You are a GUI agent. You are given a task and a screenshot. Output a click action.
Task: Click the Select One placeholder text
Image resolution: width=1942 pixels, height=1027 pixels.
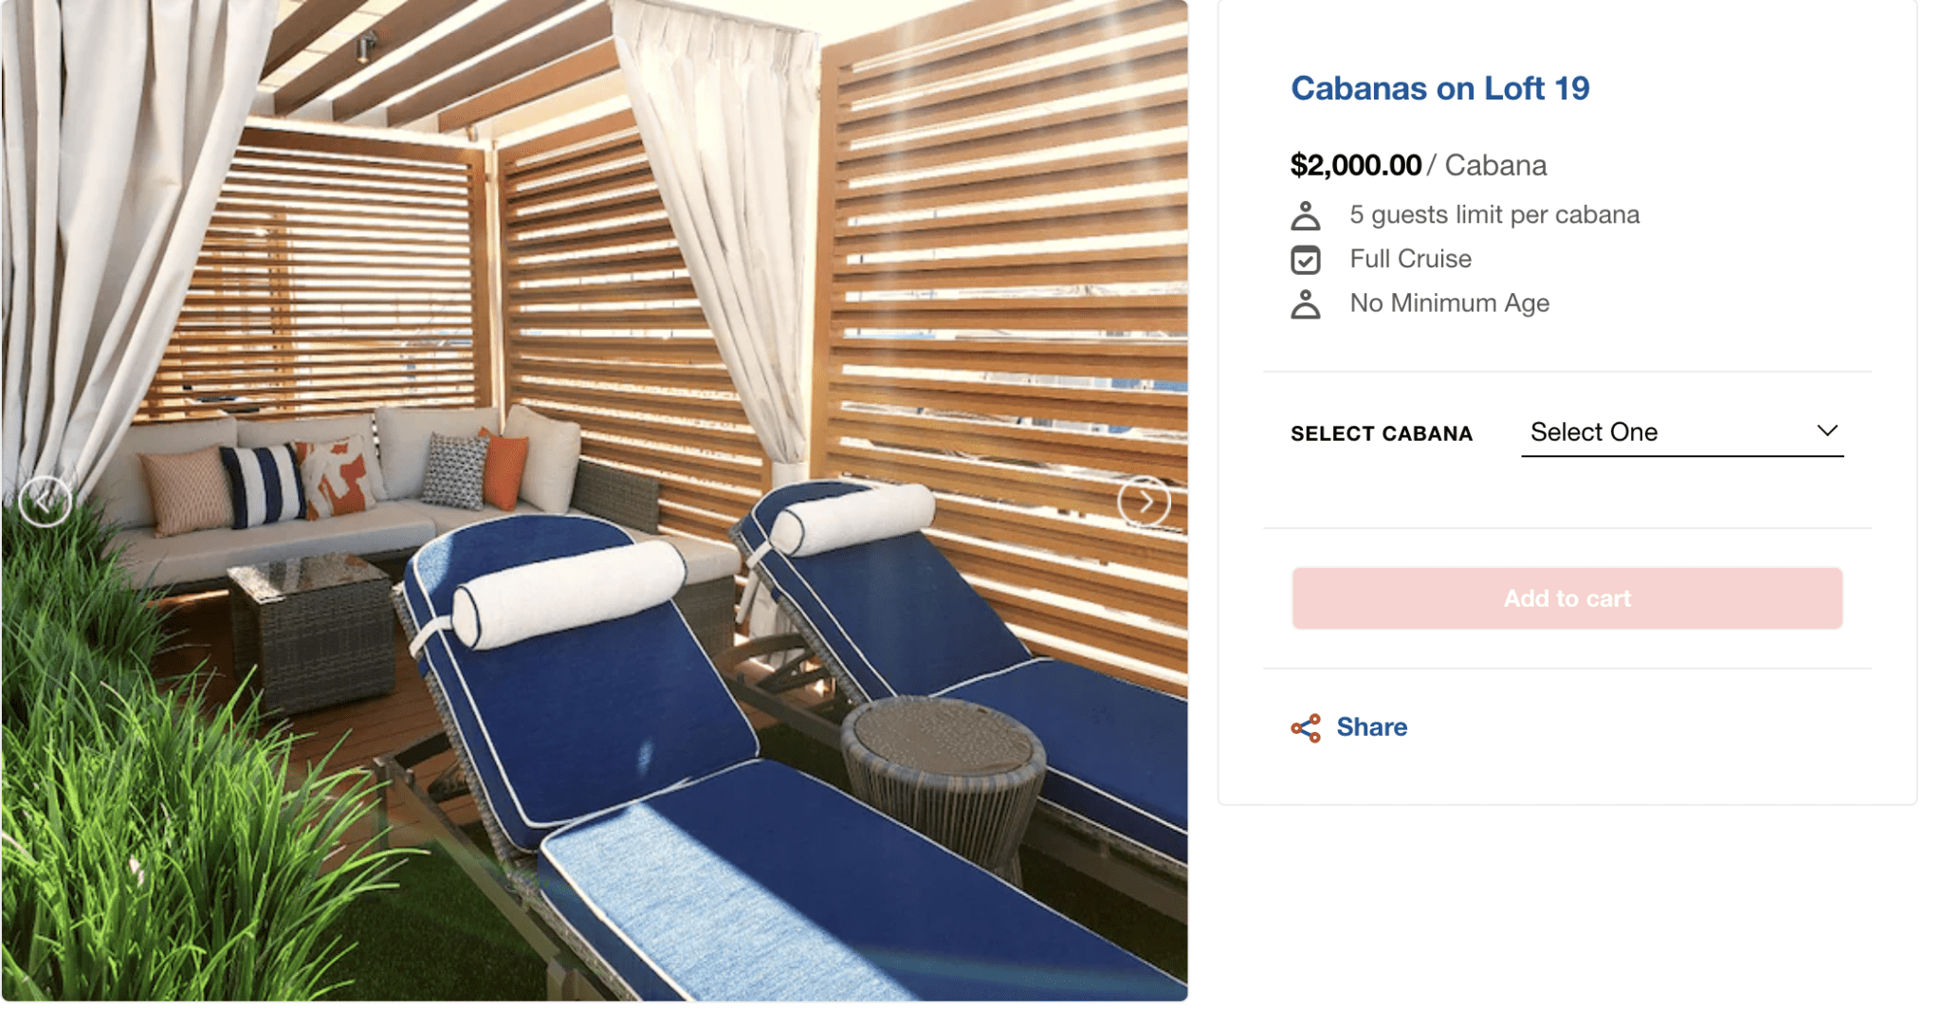(x=1594, y=432)
